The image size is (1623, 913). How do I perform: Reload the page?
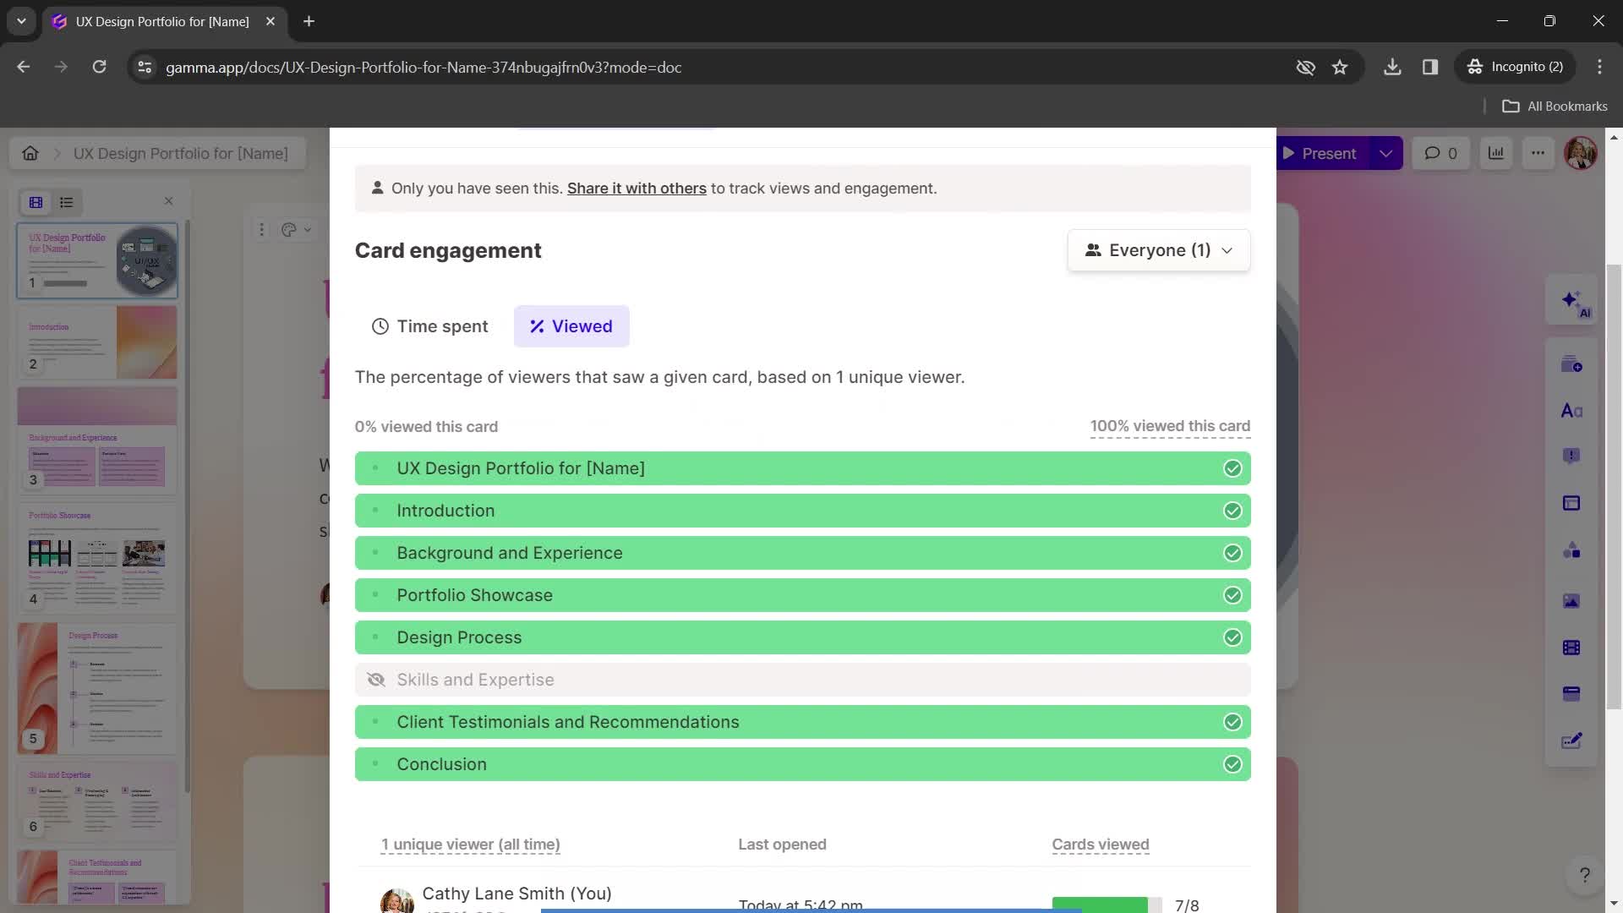click(x=99, y=67)
